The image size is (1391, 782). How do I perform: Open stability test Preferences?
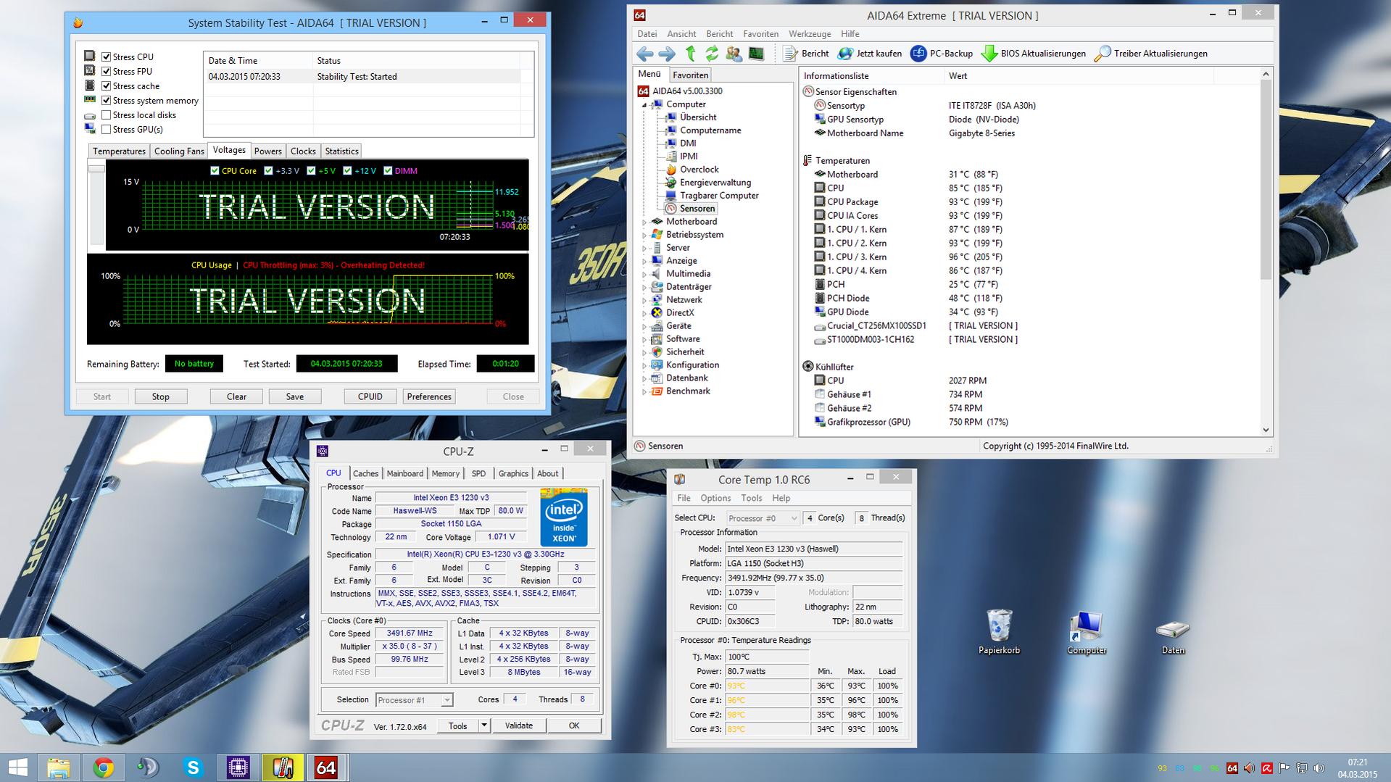[x=429, y=396]
